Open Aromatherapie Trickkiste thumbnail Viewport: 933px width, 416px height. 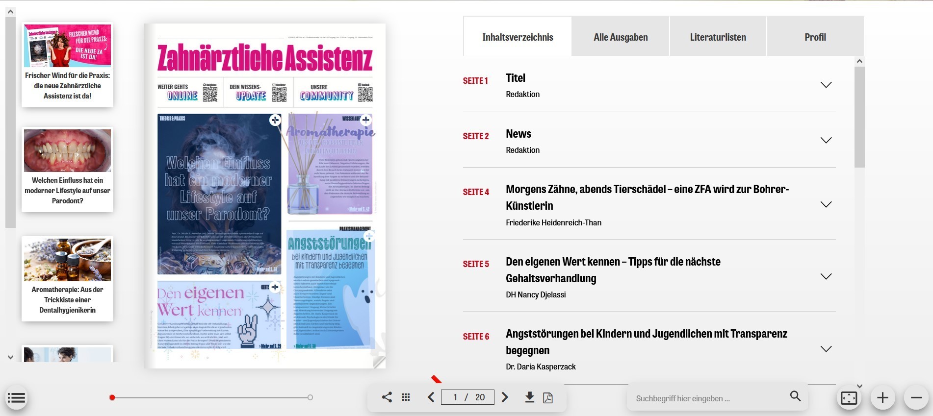pos(67,279)
